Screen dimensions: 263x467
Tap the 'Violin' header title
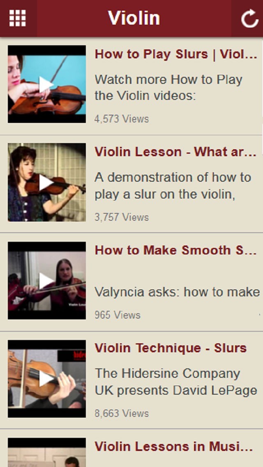134,18
